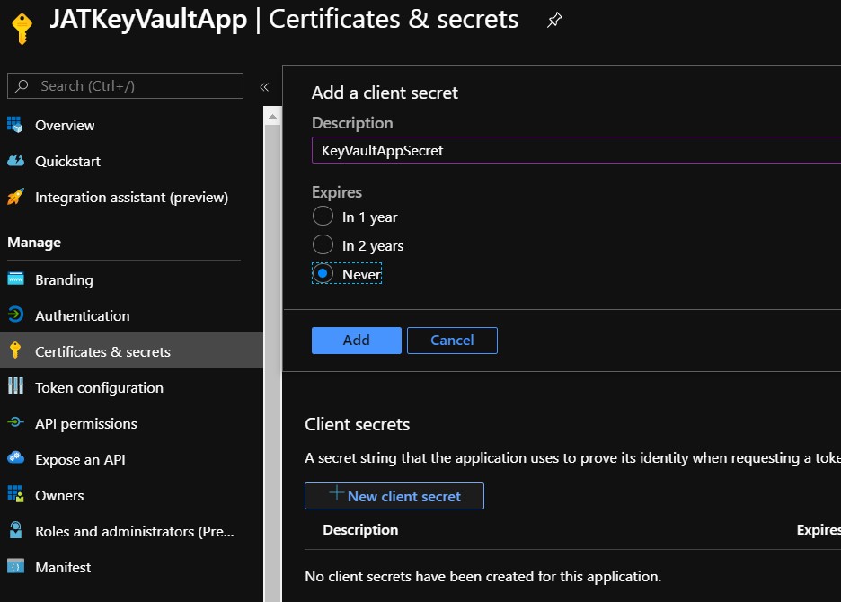Click the Authentication icon
The width and height of the screenshot is (841, 602).
pos(15,314)
